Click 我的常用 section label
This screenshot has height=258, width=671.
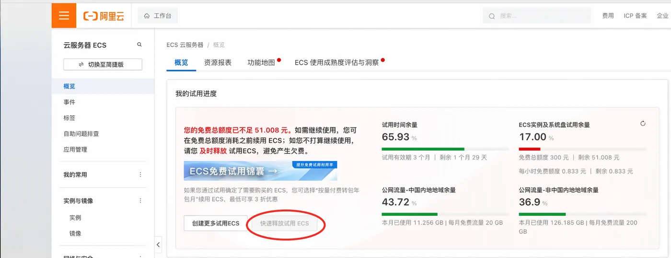click(75, 175)
